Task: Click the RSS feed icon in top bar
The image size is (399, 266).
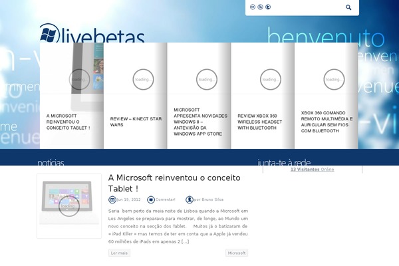Action: pos(260,7)
